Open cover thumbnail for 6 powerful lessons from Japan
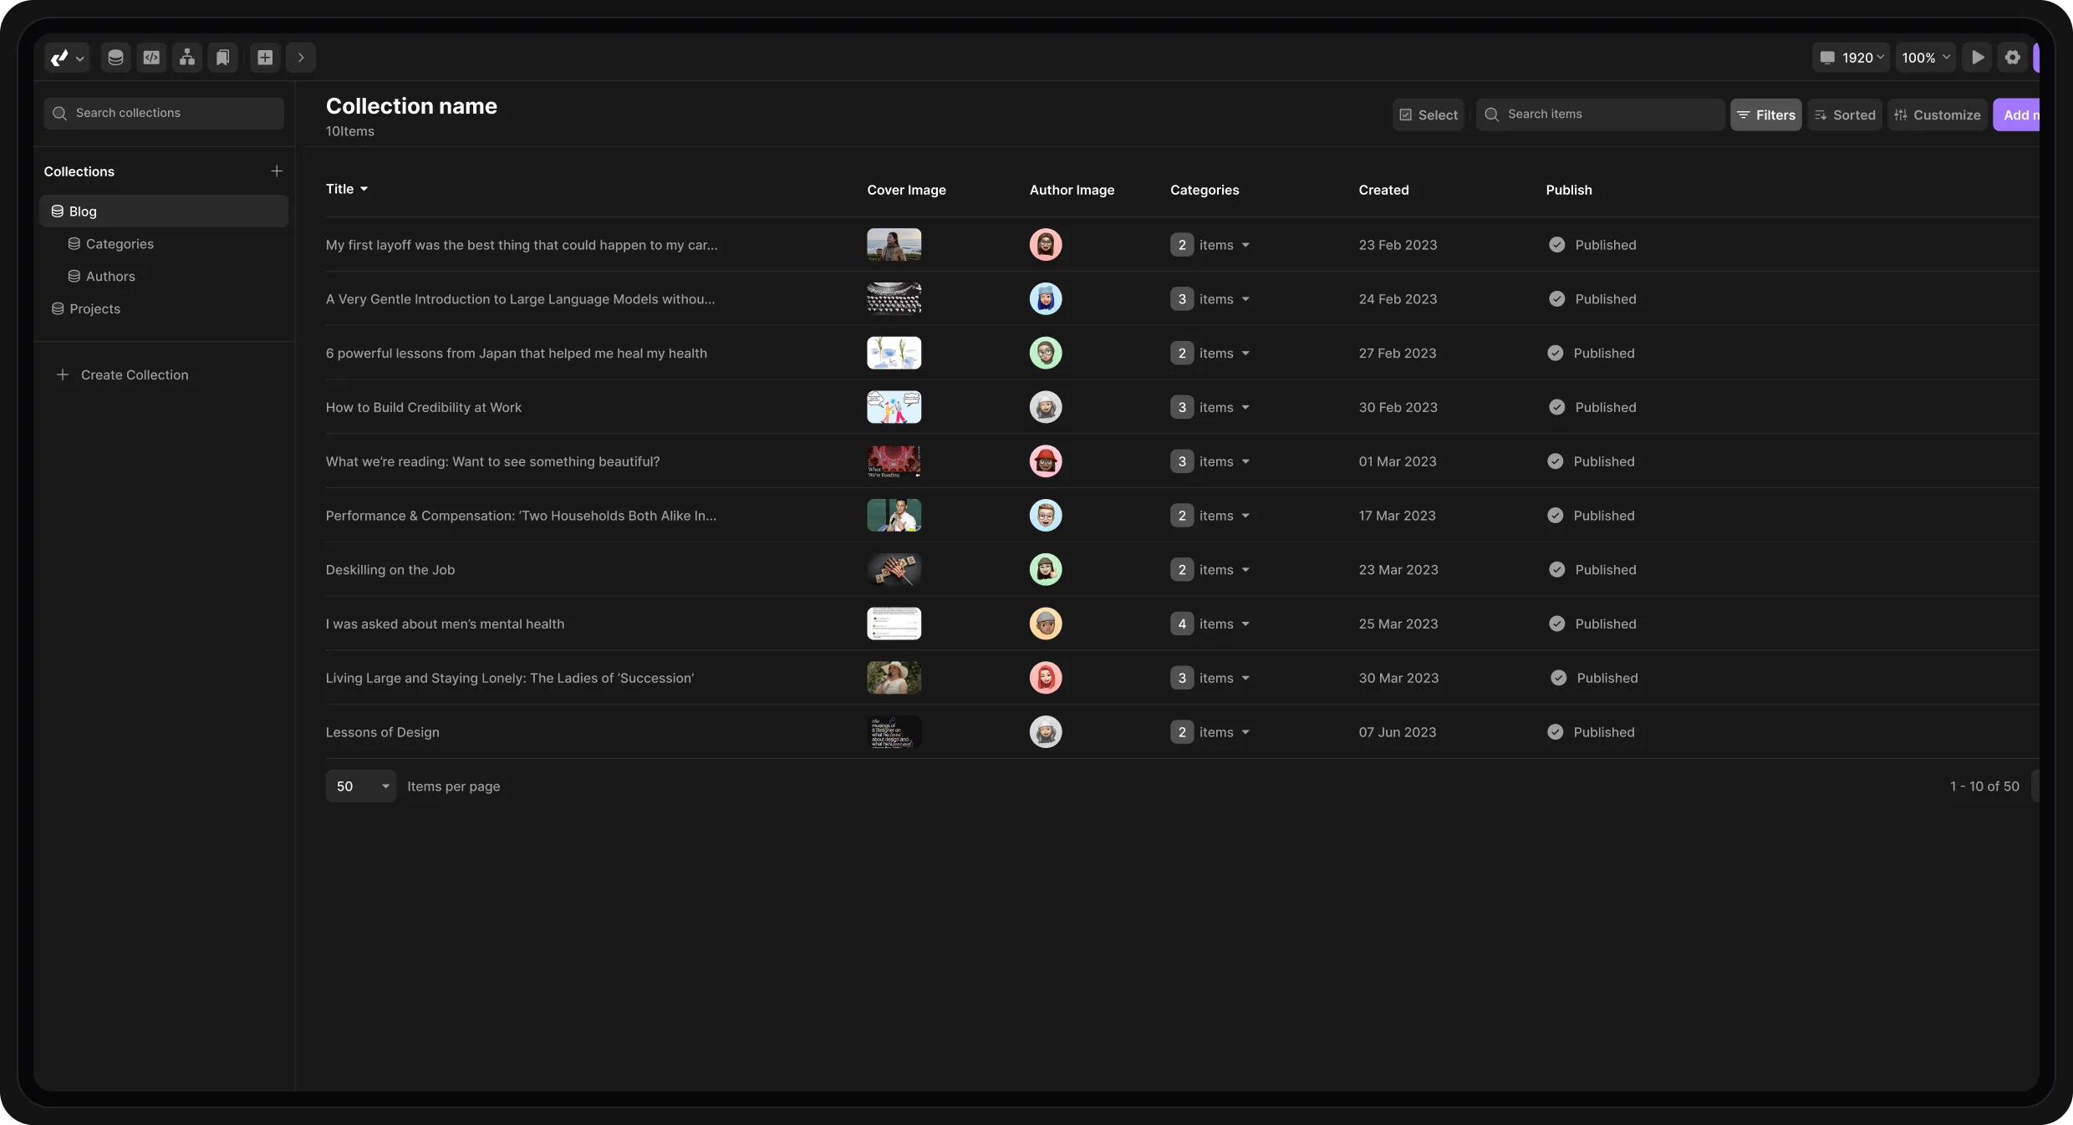Viewport: 2073px width, 1125px height. click(894, 353)
